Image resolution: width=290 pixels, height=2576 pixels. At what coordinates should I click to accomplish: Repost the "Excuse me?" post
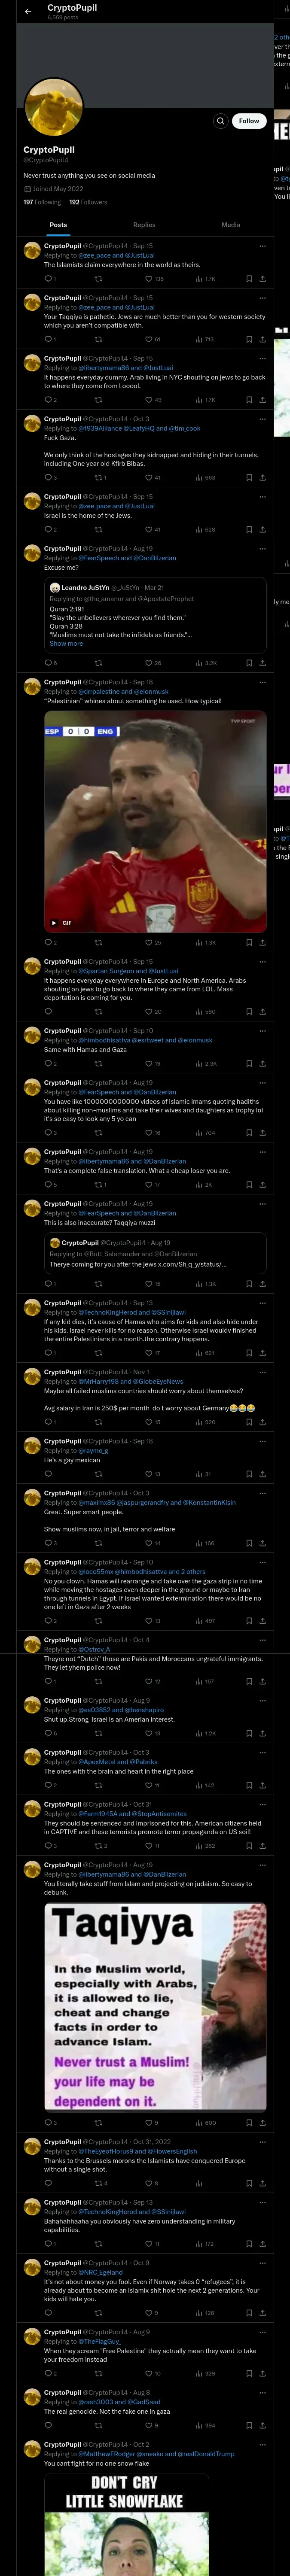coord(98,662)
